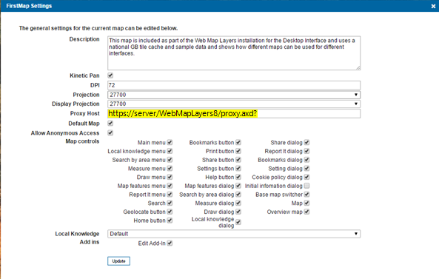Uncheck Search by area dialog checkbox
The height and width of the screenshot is (279, 439).
[238, 194]
